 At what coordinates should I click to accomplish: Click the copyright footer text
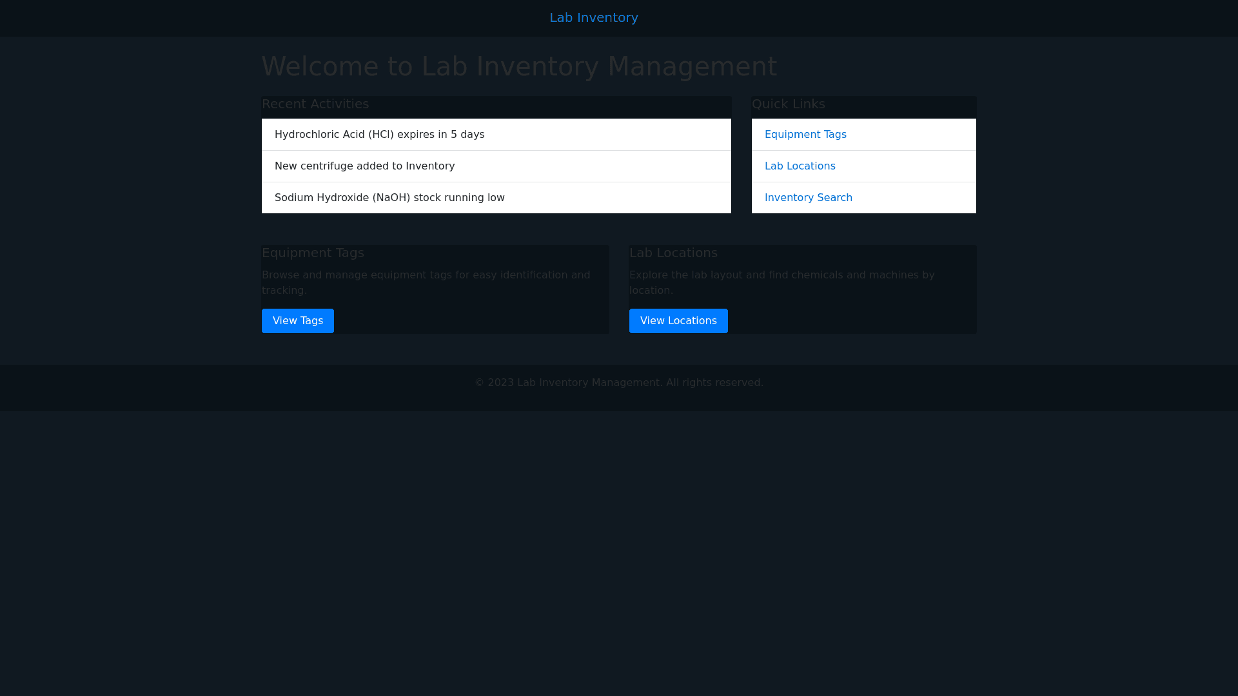(x=618, y=383)
